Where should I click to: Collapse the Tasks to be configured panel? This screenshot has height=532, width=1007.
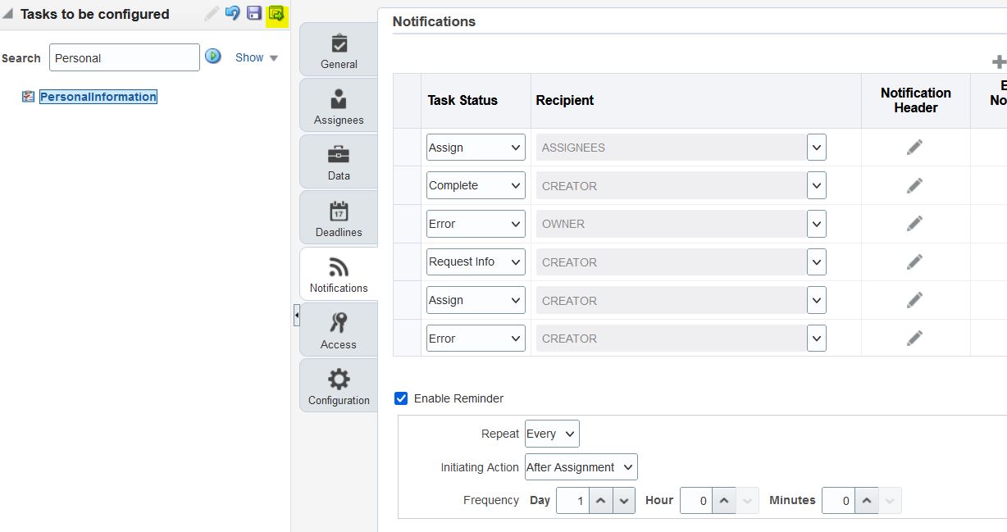pos(8,14)
